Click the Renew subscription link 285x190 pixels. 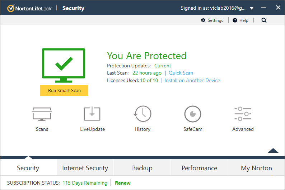(123, 183)
